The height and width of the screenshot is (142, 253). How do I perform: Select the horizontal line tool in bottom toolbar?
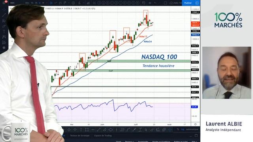click(93, 130)
